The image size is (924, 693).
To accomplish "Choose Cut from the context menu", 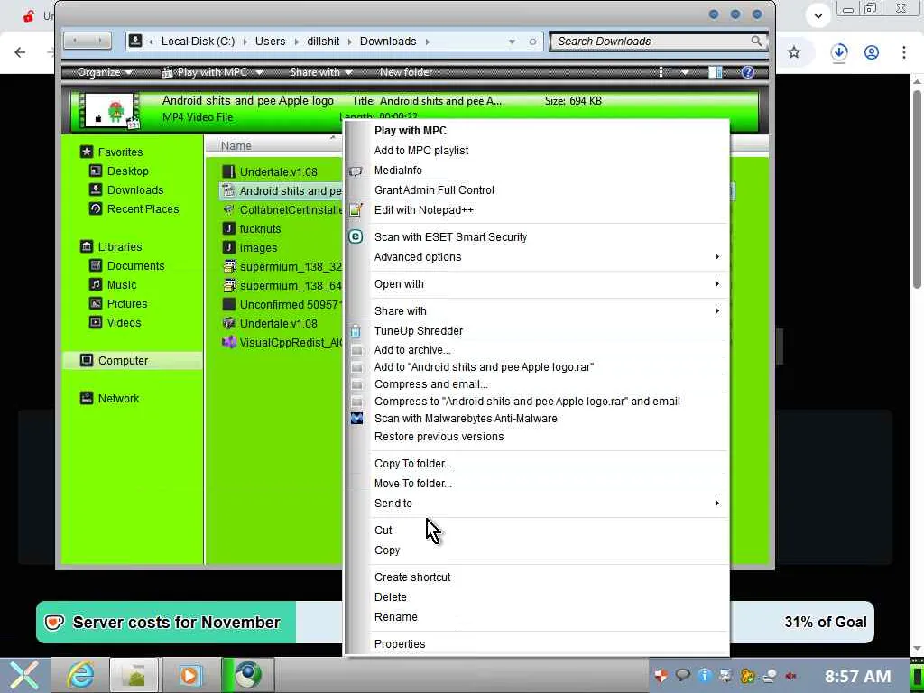I will pos(383,531).
